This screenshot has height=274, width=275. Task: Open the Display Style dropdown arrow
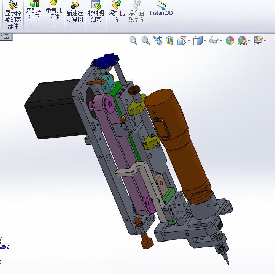point(205,41)
